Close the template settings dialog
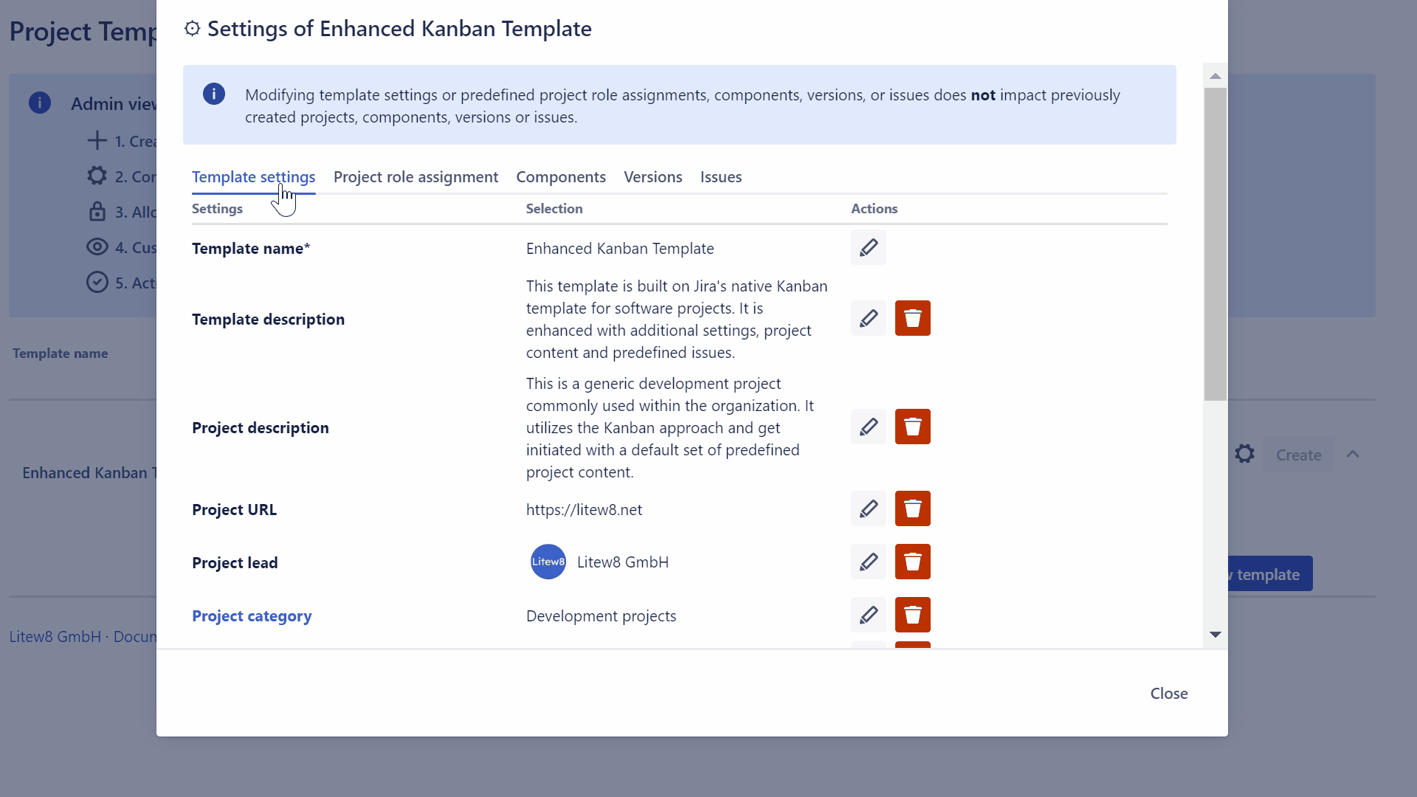 point(1168,693)
